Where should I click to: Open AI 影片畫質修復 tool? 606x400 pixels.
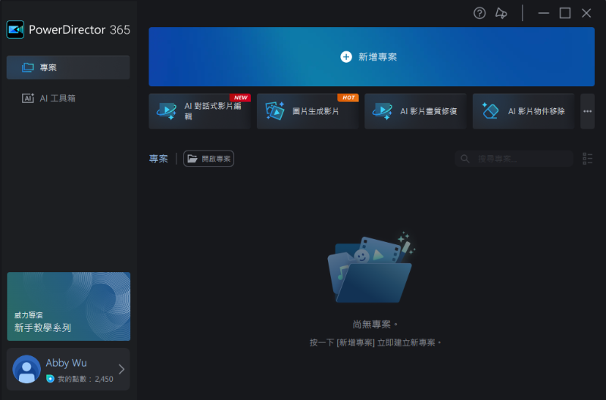(415, 111)
